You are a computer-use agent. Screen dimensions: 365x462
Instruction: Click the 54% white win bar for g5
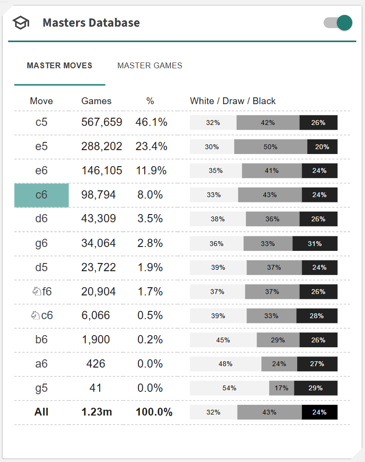(x=229, y=388)
